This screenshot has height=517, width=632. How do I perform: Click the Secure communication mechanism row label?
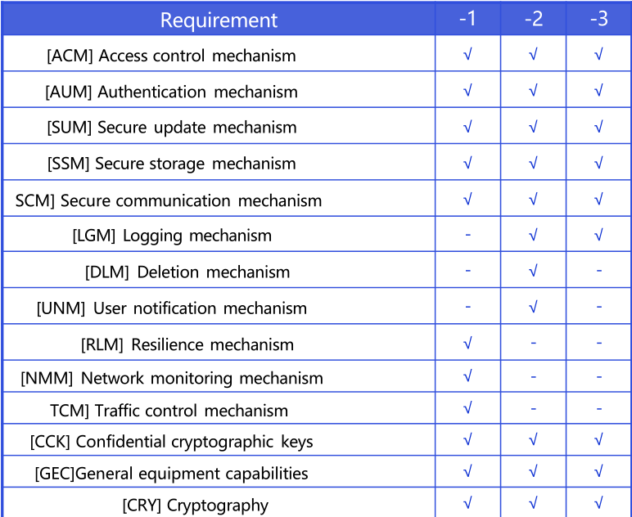[169, 200]
